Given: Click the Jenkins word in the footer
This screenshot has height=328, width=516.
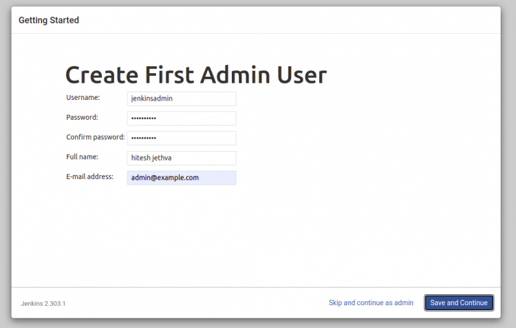Looking at the screenshot, I should click(32, 304).
